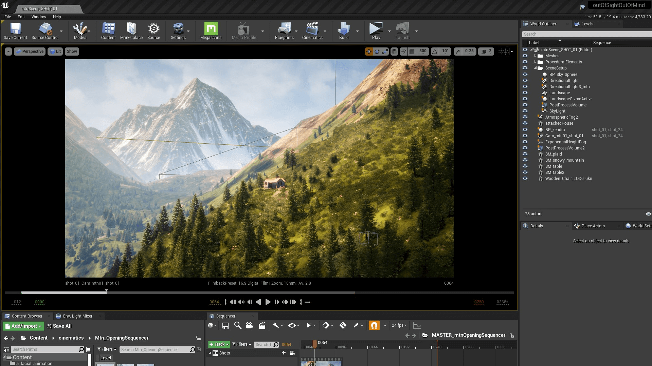
Task: Expand the Meshes folder in World Outliner
Action: (x=536, y=56)
